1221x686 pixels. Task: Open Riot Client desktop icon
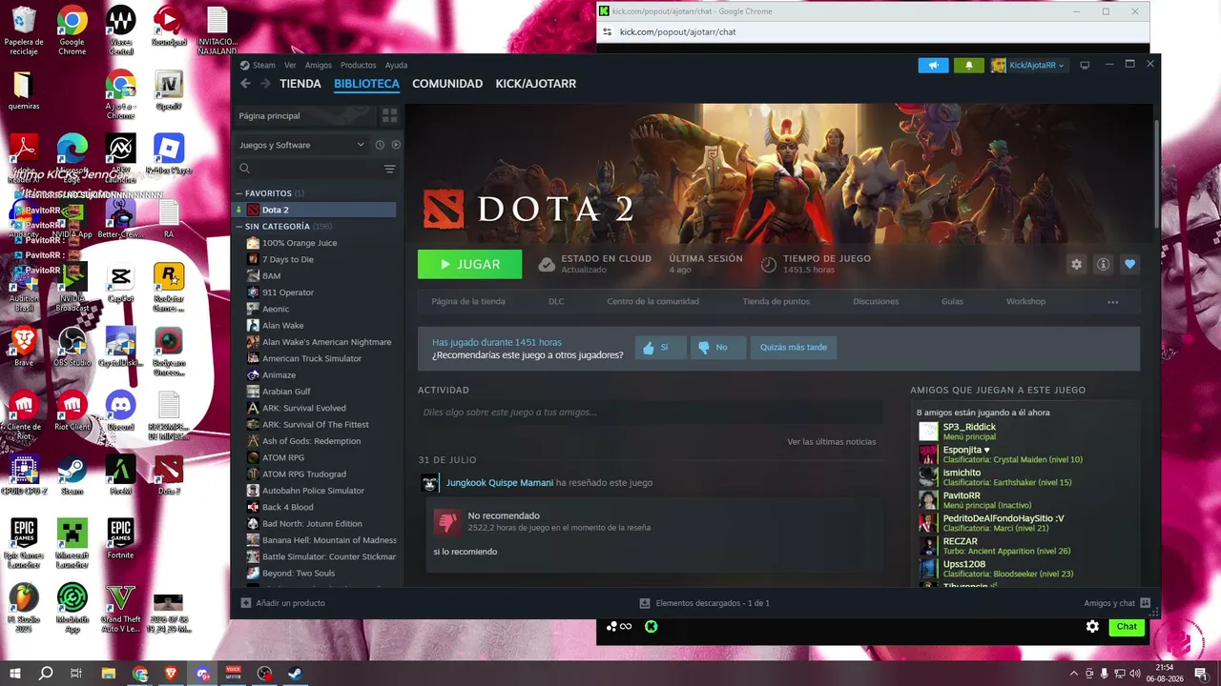tap(72, 410)
